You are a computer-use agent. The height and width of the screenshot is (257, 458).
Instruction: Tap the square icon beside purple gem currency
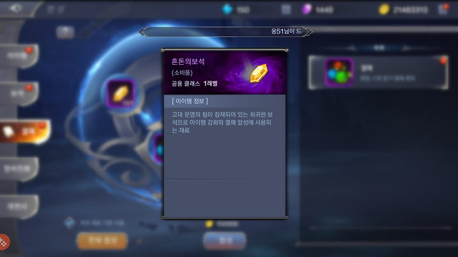click(x=286, y=10)
